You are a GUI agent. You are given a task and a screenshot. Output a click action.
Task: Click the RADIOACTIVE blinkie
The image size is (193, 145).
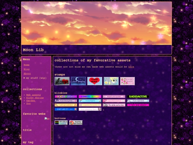[138, 97]
